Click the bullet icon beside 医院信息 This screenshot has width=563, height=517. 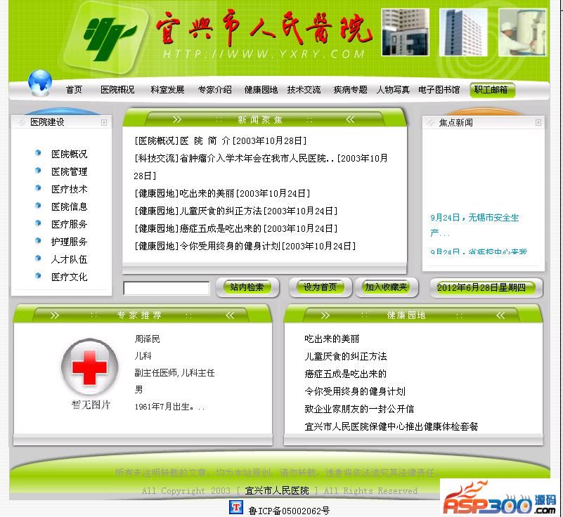click(38, 206)
